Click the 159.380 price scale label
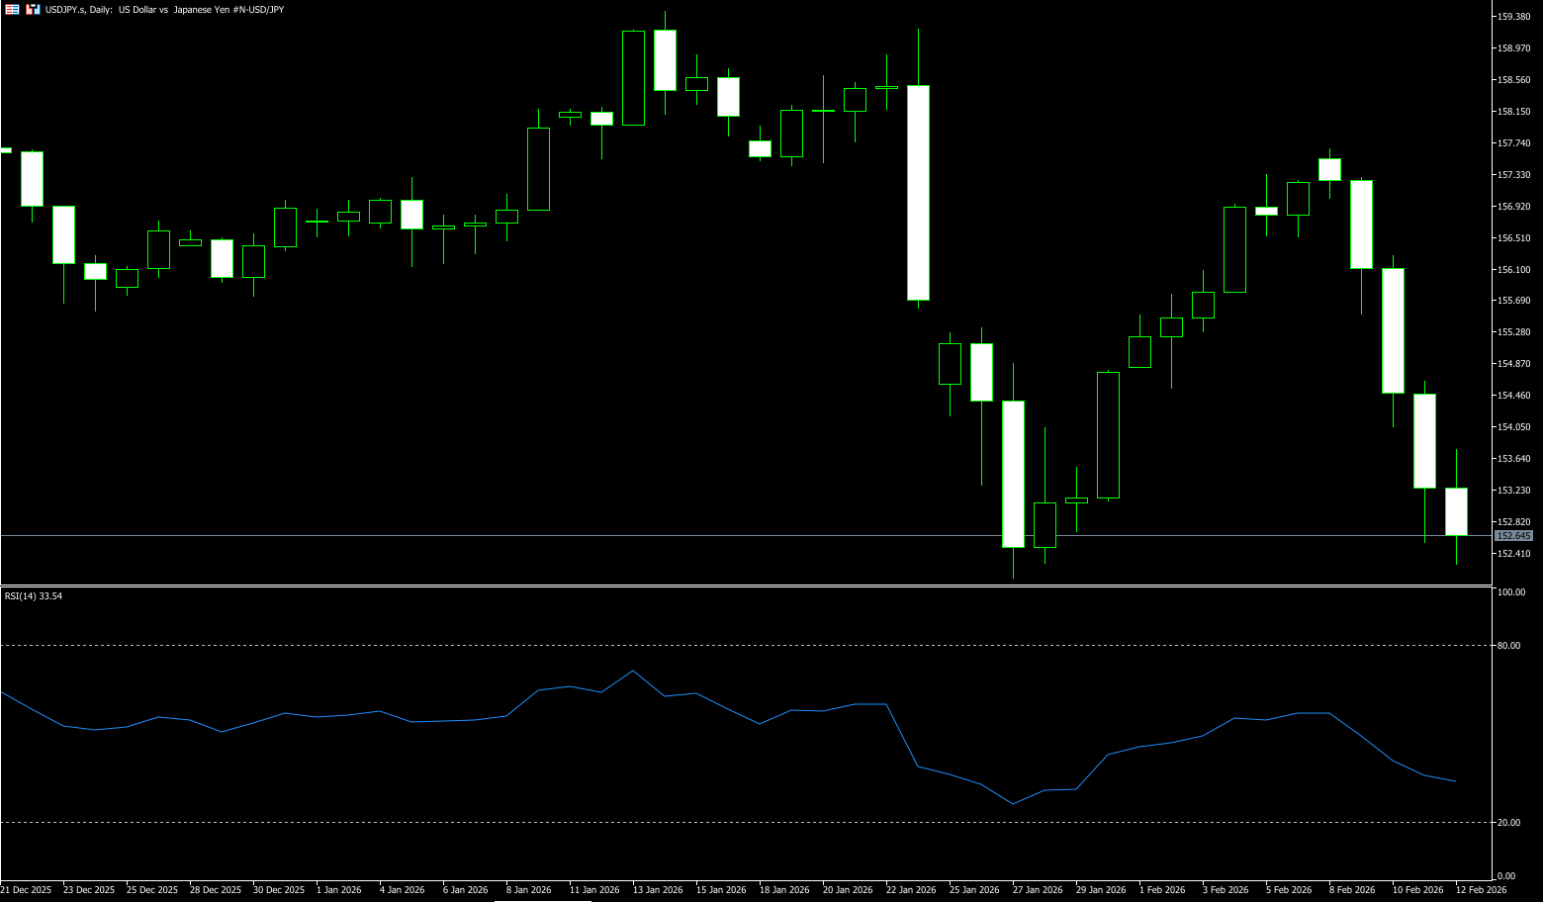This screenshot has height=902, width=1543. click(1514, 17)
